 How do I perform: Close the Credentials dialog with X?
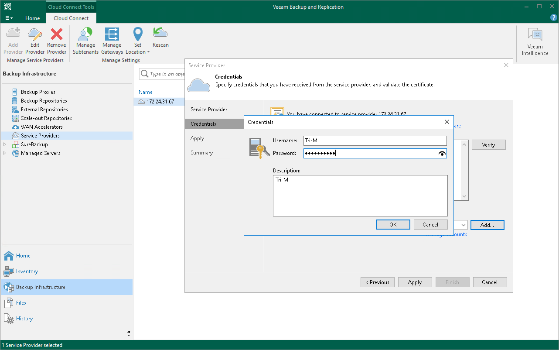click(x=447, y=122)
